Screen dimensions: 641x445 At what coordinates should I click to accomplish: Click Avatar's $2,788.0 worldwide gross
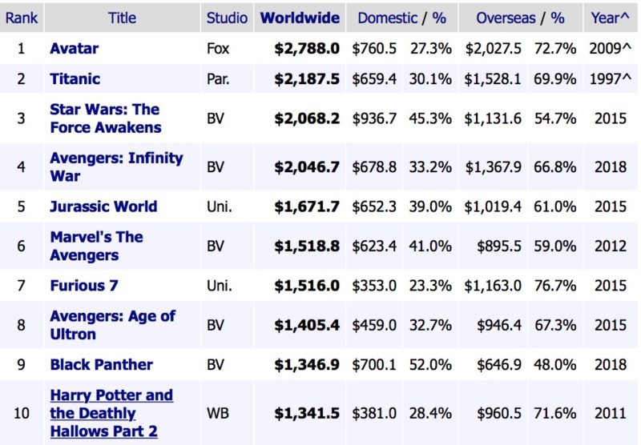click(307, 49)
